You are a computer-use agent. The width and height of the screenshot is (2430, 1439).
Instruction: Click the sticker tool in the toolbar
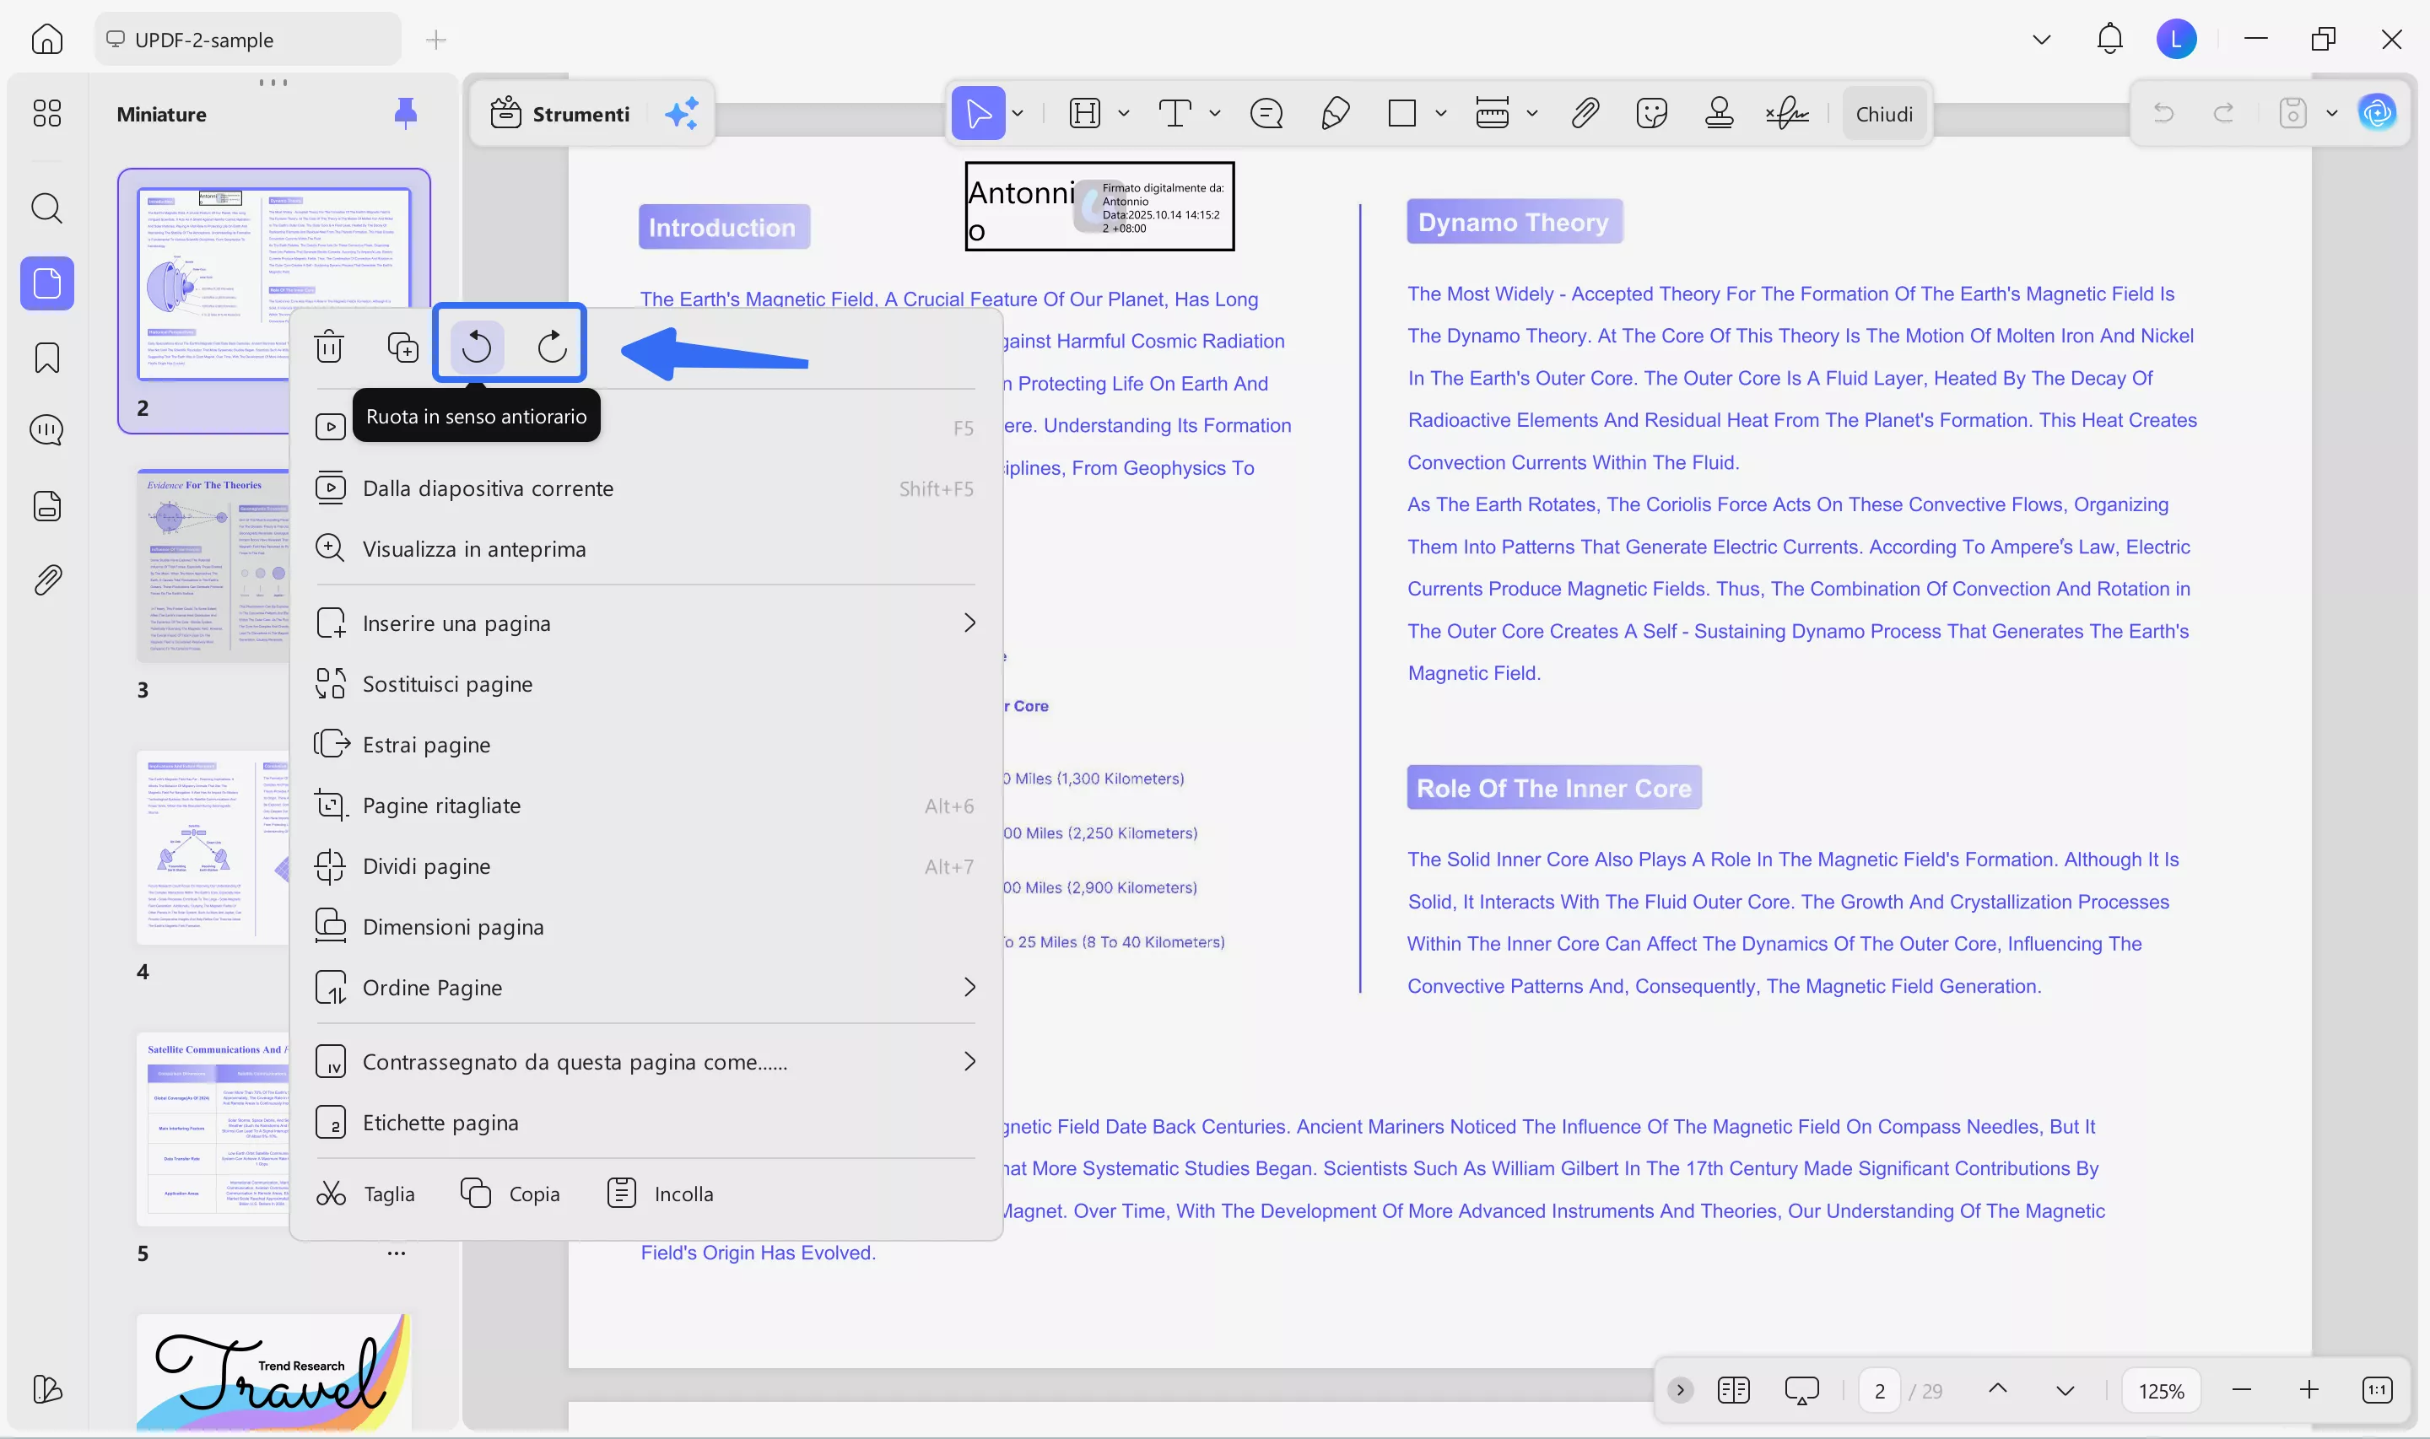(1650, 112)
